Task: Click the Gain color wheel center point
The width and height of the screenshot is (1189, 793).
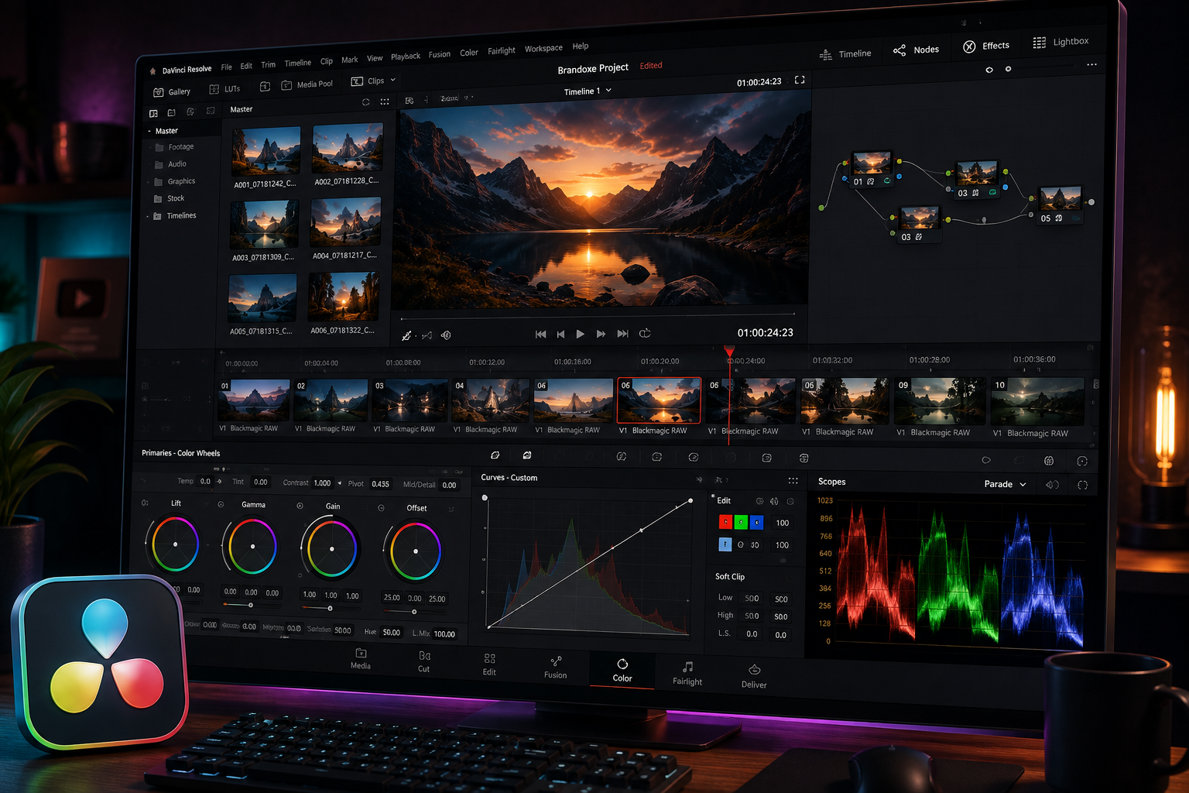Action: pos(332,549)
